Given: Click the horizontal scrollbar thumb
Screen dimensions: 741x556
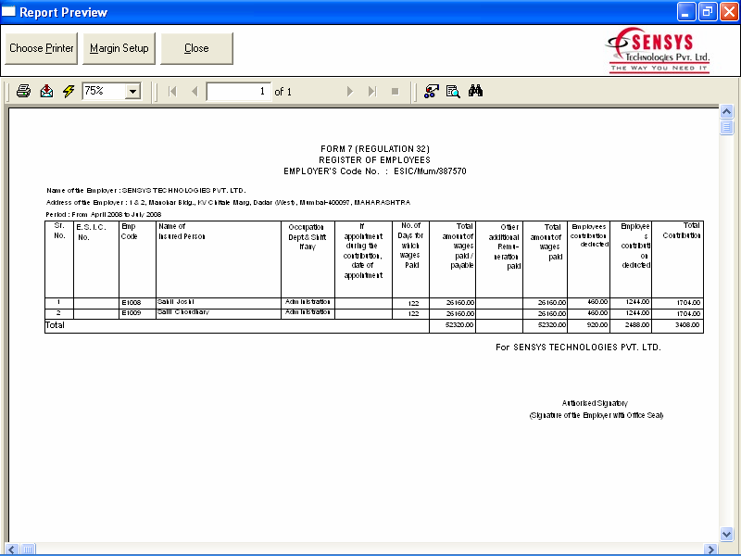Looking at the screenshot, I should (x=28, y=550).
